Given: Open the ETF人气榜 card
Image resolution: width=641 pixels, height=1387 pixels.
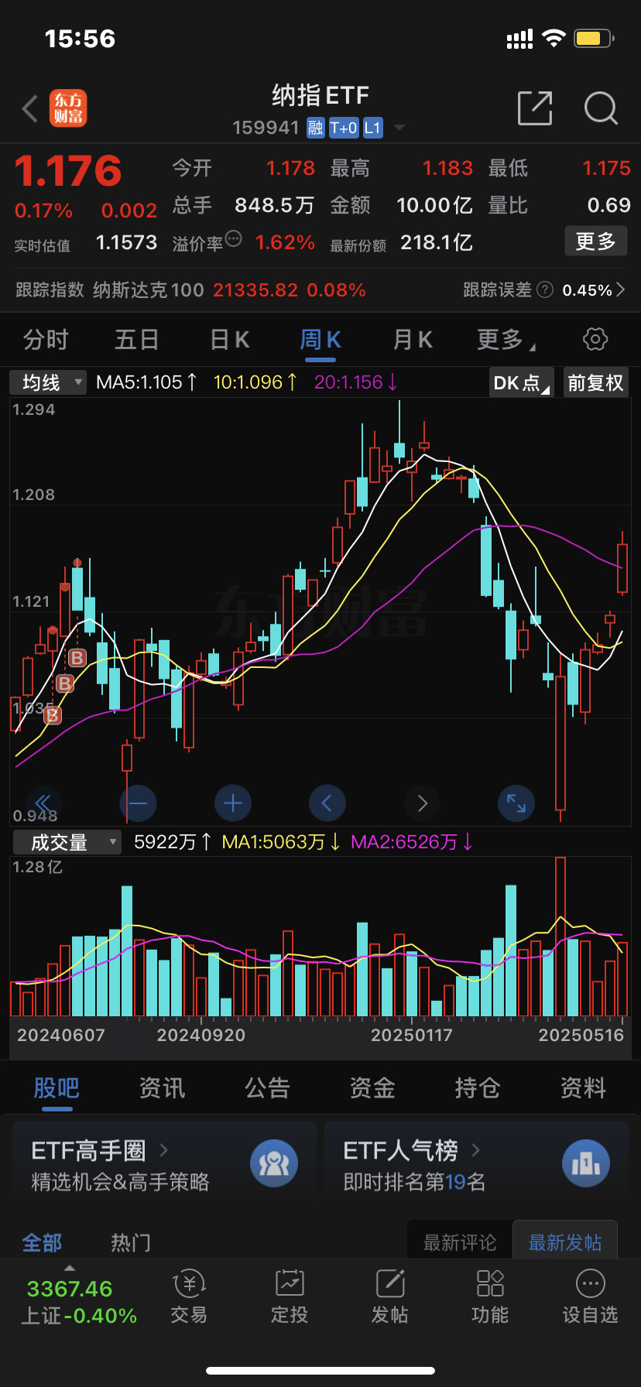Looking at the screenshot, I should [476, 1163].
